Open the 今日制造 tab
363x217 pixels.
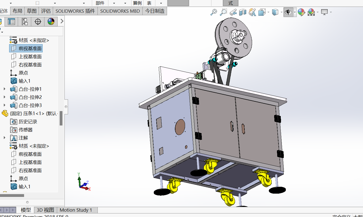[x=155, y=11]
